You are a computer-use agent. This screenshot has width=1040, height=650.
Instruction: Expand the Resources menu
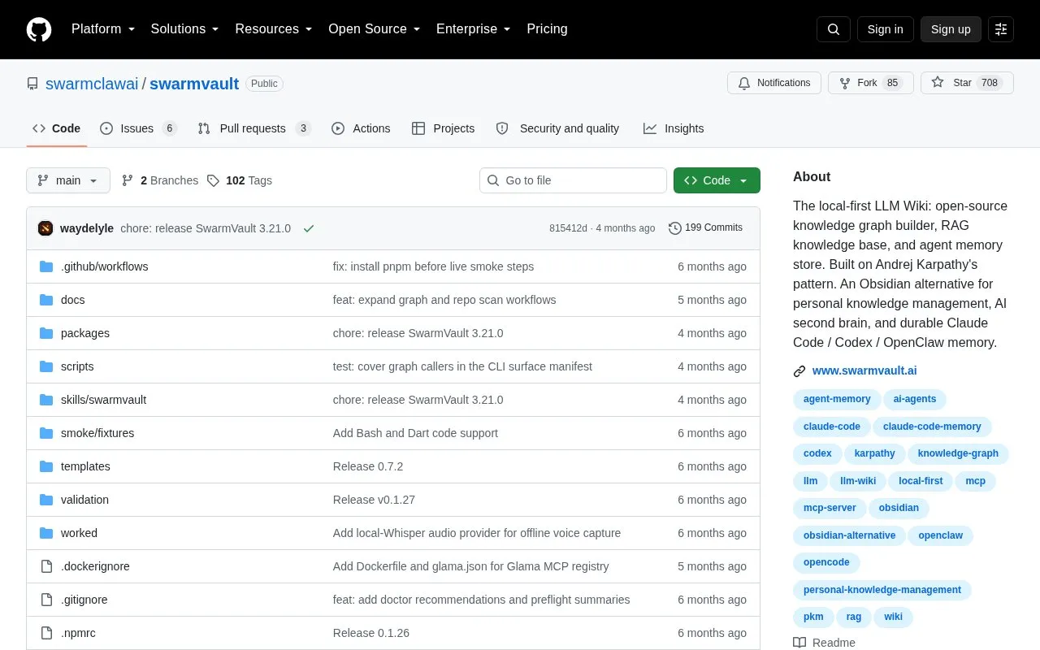pos(274,29)
